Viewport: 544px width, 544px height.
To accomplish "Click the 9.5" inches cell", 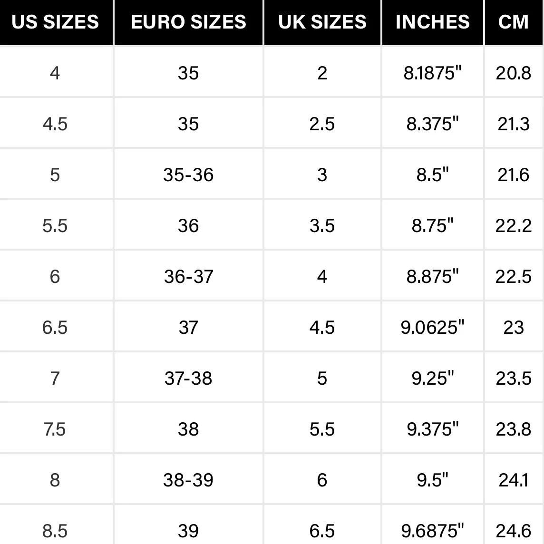I will click(433, 480).
